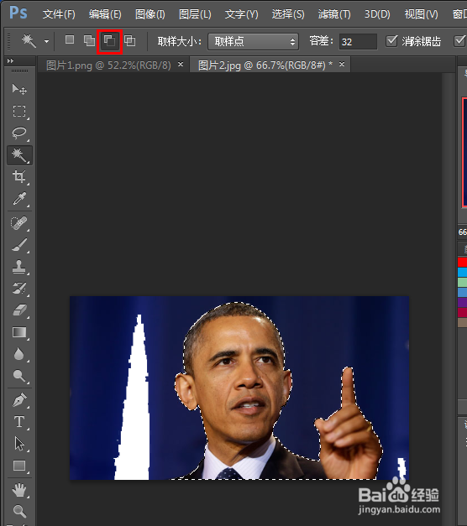This screenshot has width=467, height=526.
Task: Open the 图层(L) menu
Action: tap(195, 14)
